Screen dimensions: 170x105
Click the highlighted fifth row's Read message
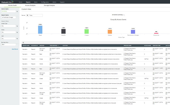pyautogui.click(x=41, y=69)
